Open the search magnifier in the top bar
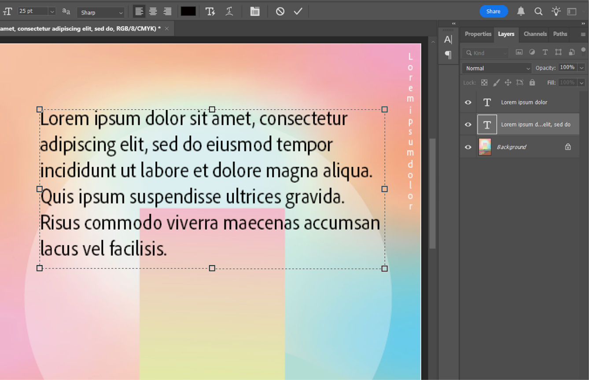The image size is (589, 380). coord(538,11)
